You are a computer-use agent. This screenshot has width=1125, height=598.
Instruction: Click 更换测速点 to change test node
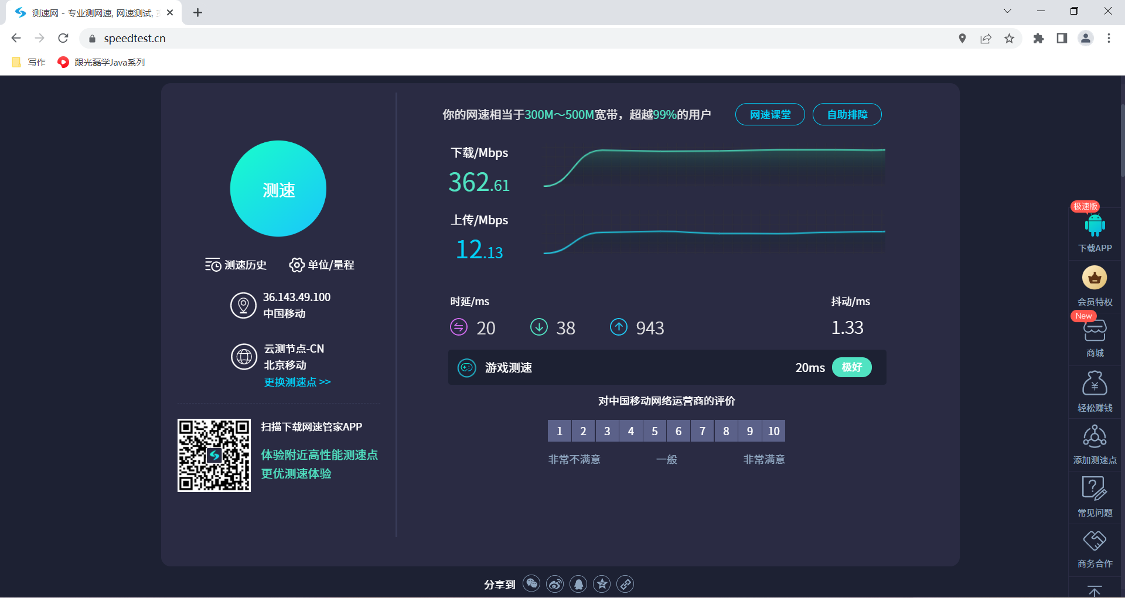pyautogui.click(x=297, y=382)
